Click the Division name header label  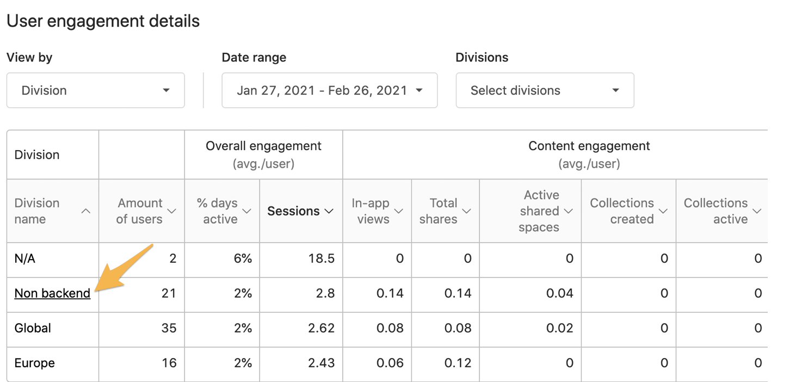click(37, 211)
